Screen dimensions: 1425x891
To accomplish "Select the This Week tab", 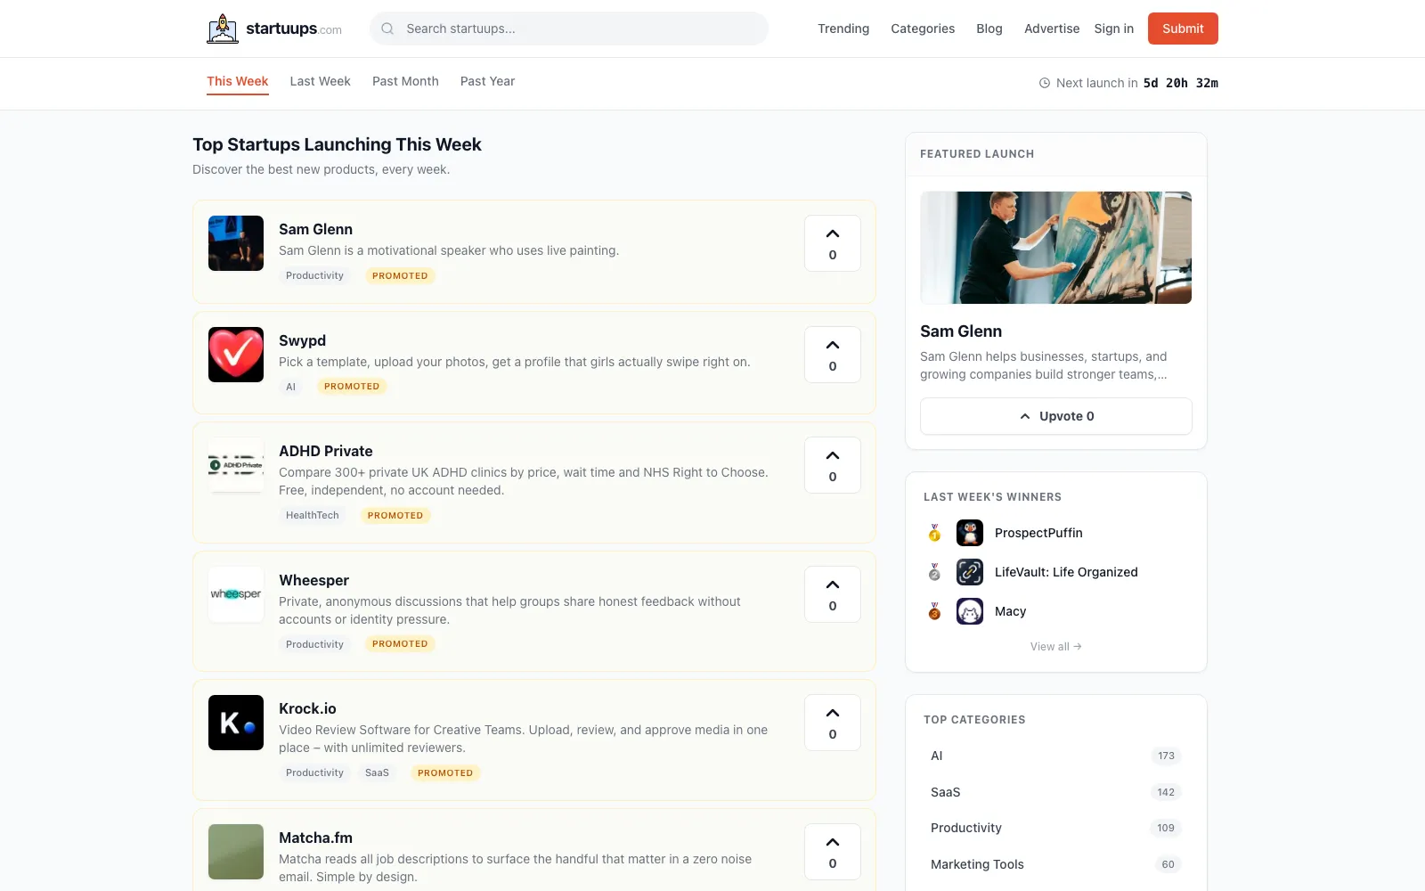I will (238, 81).
